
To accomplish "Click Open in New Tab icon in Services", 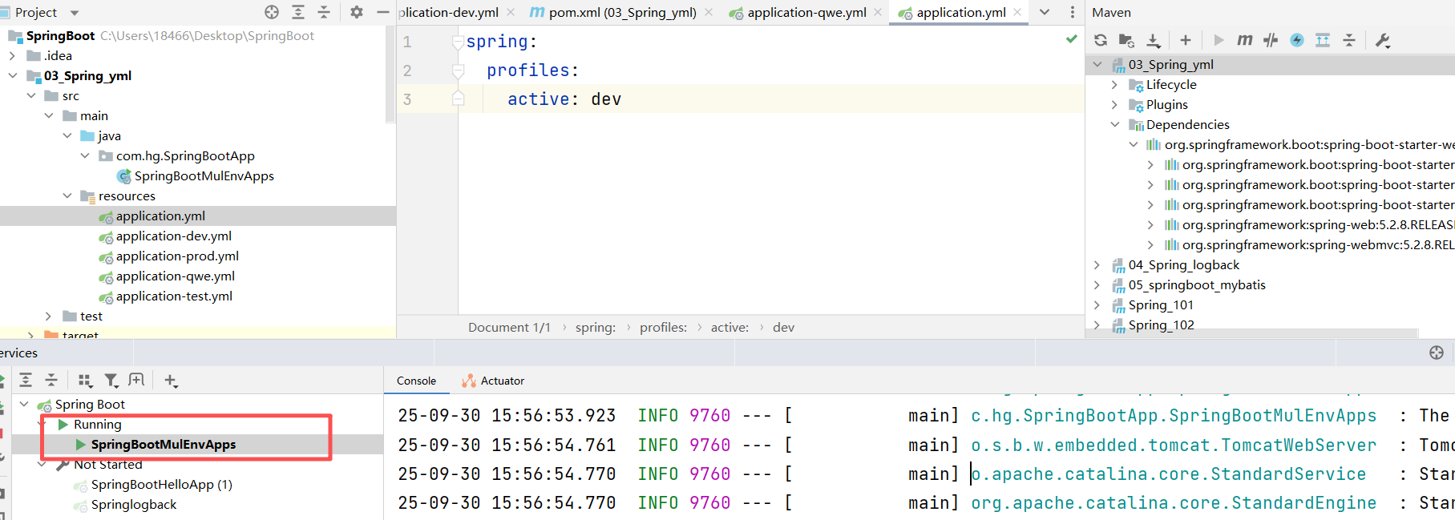I will click(x=137, y=380).
